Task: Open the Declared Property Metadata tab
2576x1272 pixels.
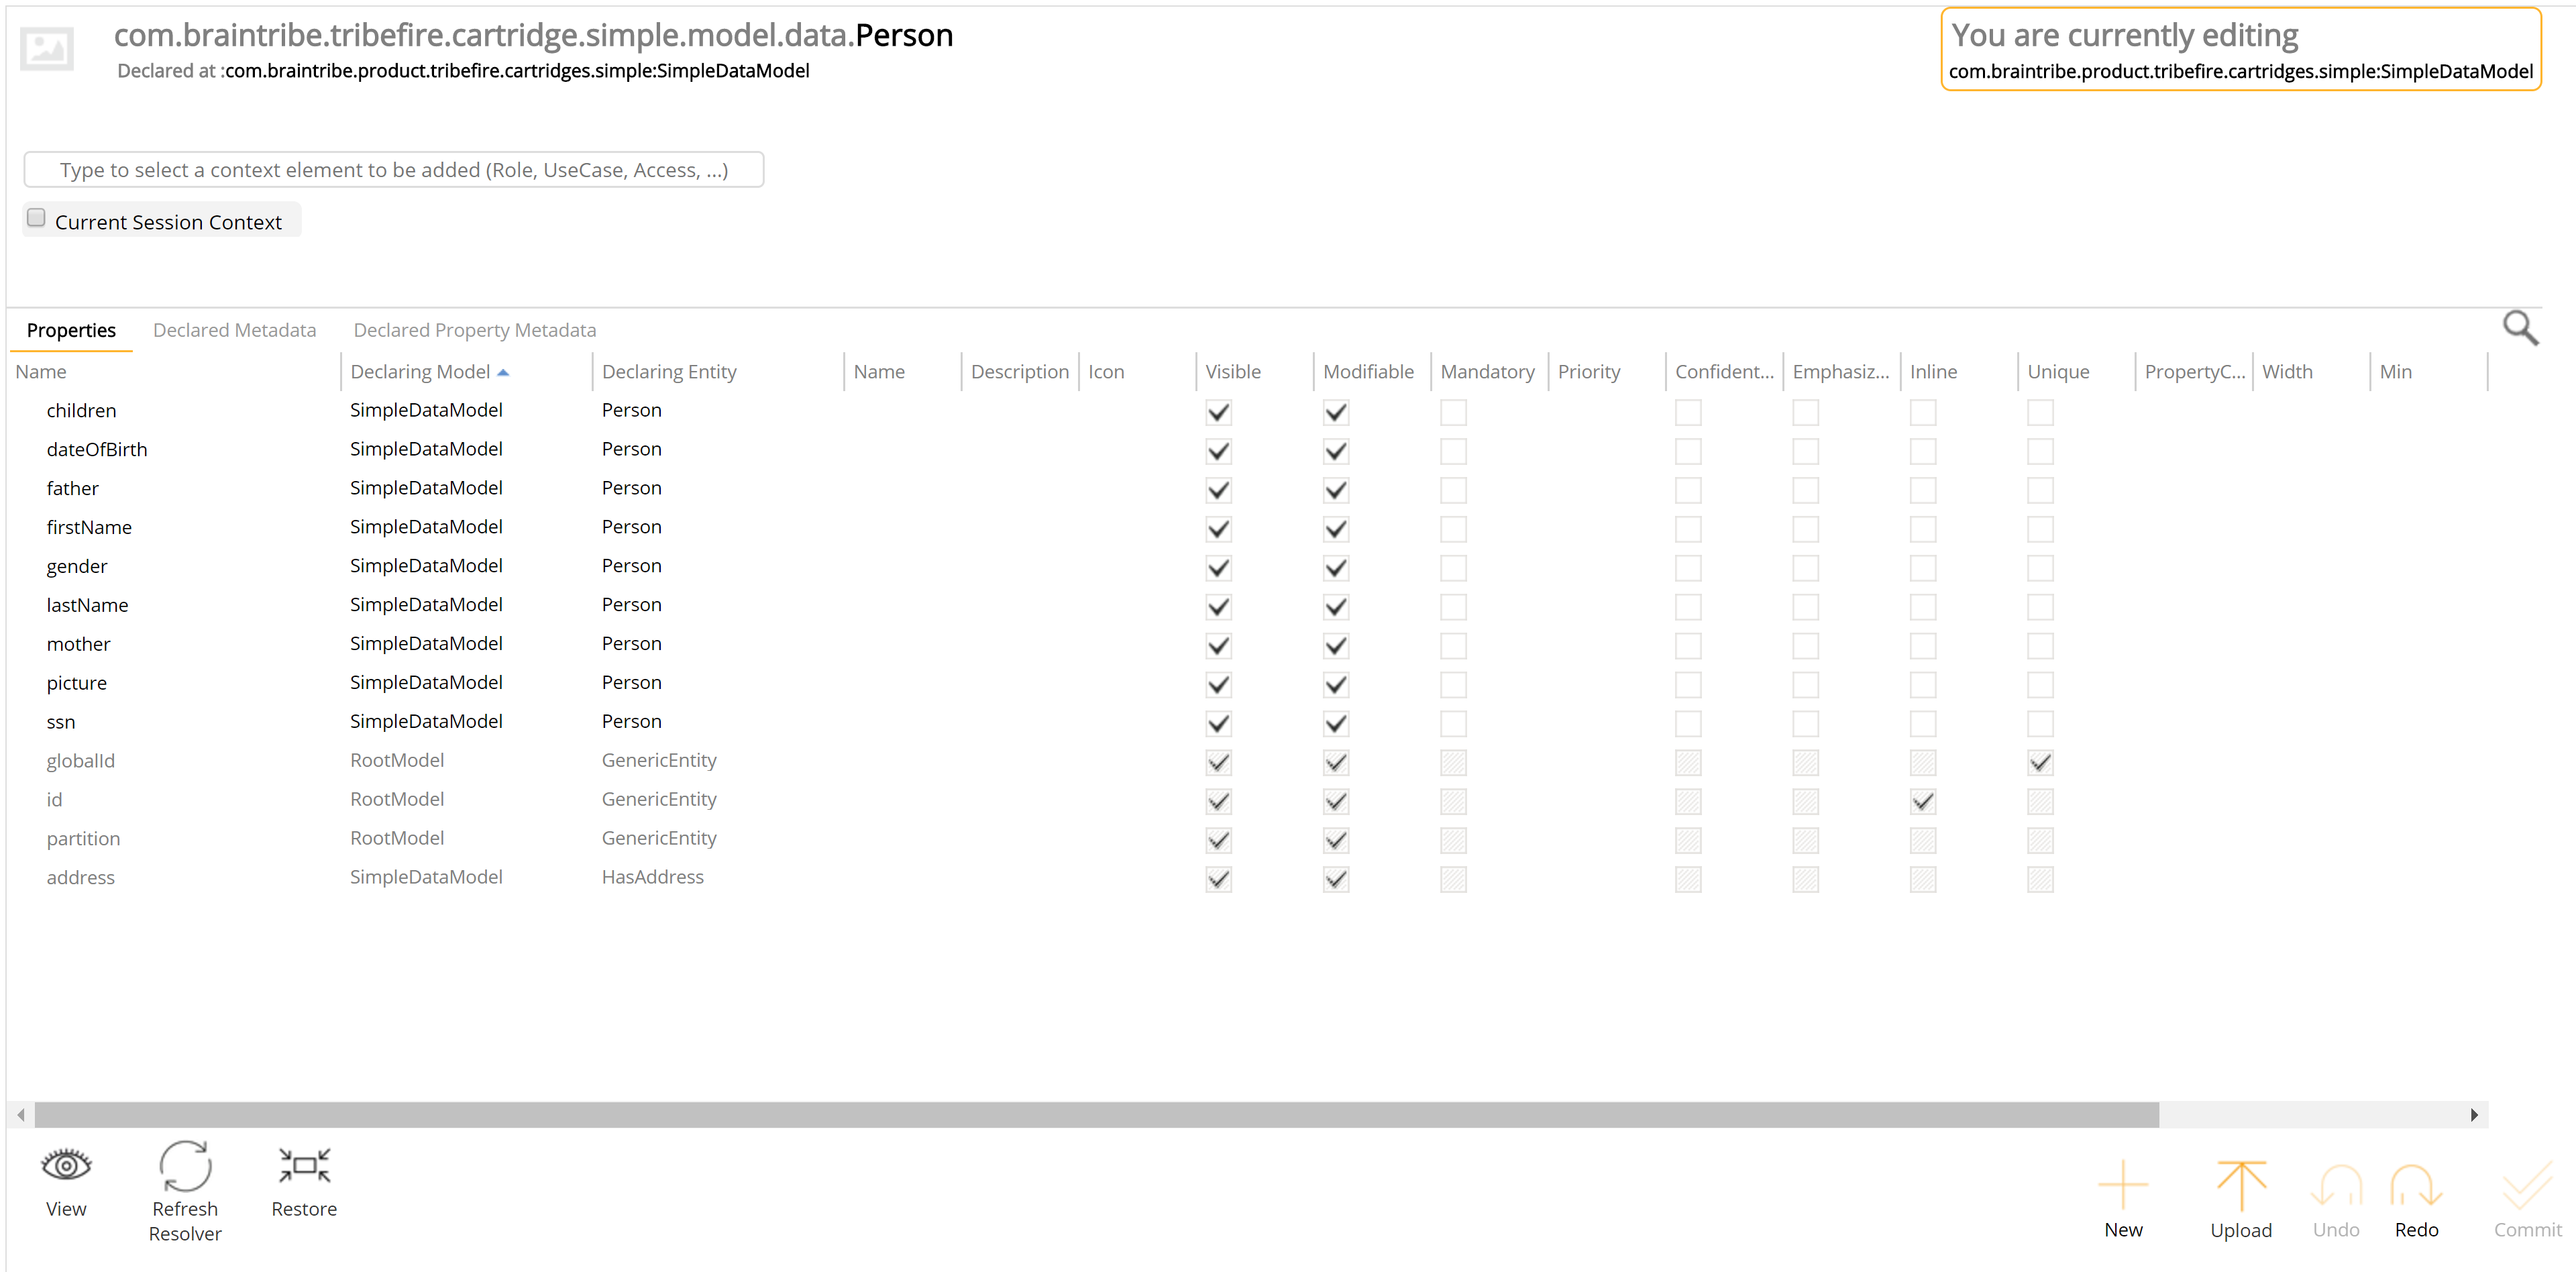Action: click(x=474, y=330)
